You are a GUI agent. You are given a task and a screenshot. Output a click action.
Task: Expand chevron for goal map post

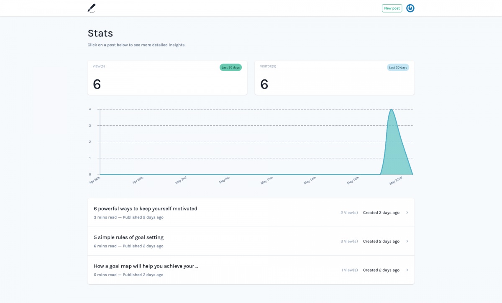[407, 270]
